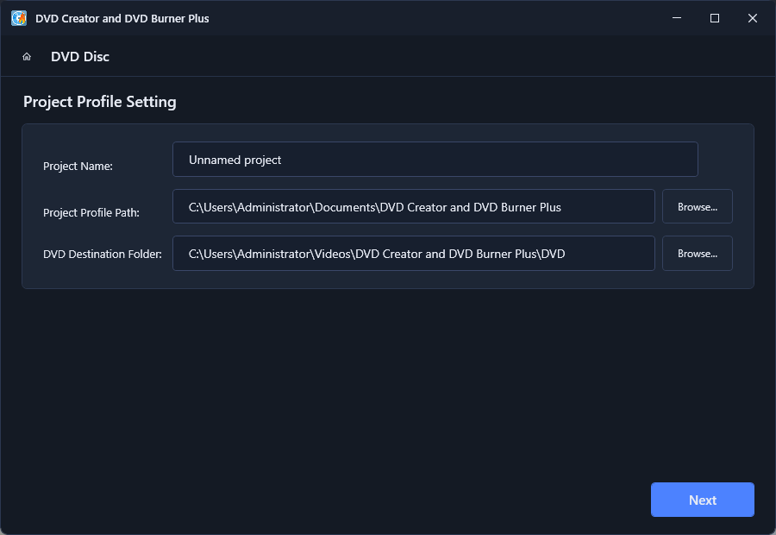
Task: Proceed with the Next button
Action: click(x=702, y=500)
